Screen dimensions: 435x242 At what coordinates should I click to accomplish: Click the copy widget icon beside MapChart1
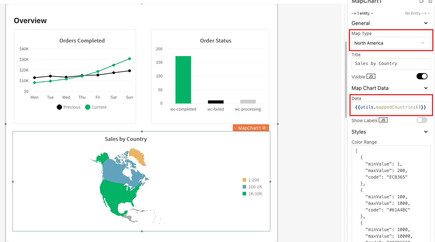point(421,1)
